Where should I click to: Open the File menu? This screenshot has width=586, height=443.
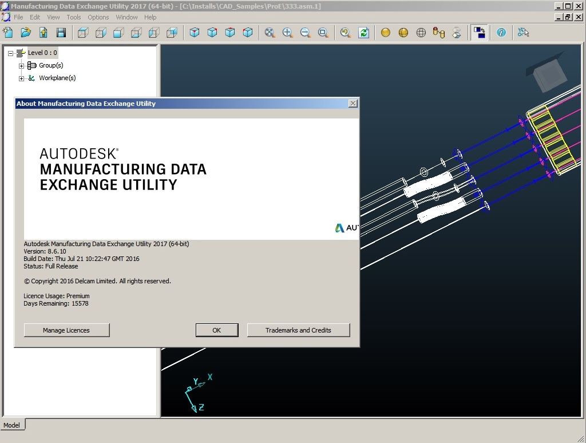[18, 17]
